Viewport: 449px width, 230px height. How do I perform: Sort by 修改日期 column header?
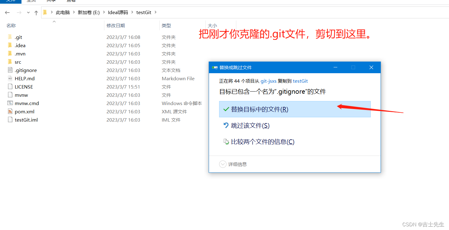pos(116,26)
